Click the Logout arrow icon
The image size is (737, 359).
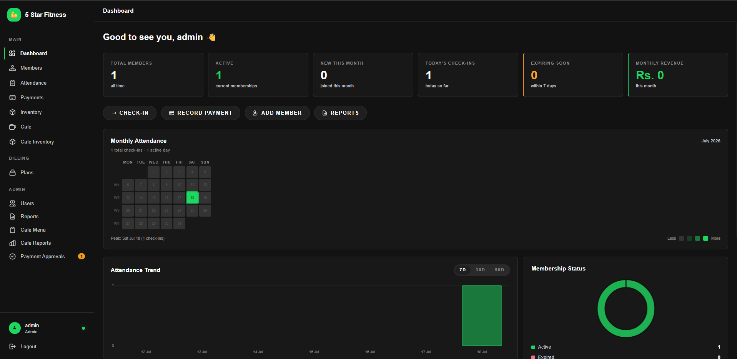pyautogui.click(x=12, y=346)
